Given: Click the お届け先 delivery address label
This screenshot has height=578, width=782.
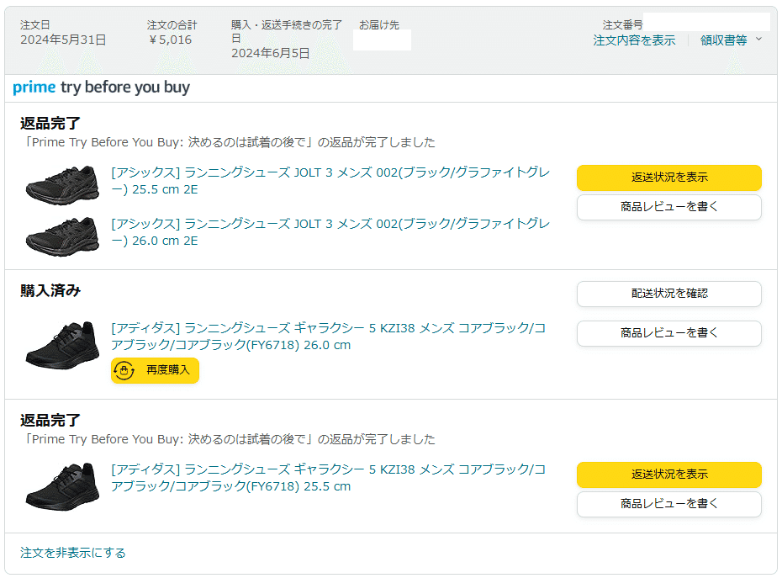Looking at the screenshot, I should (379, 25).
